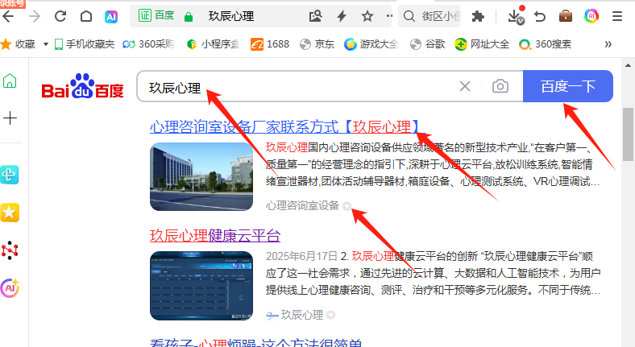Image resolution: width=635 pixels, height=347 pixels.
Task: Open the AI assistant in toolbar
Action: [111, 17]
